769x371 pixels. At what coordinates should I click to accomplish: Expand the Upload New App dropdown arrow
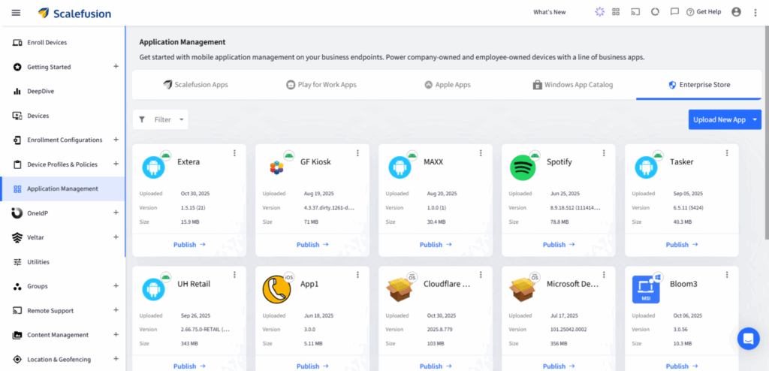(x=755, y=119)
